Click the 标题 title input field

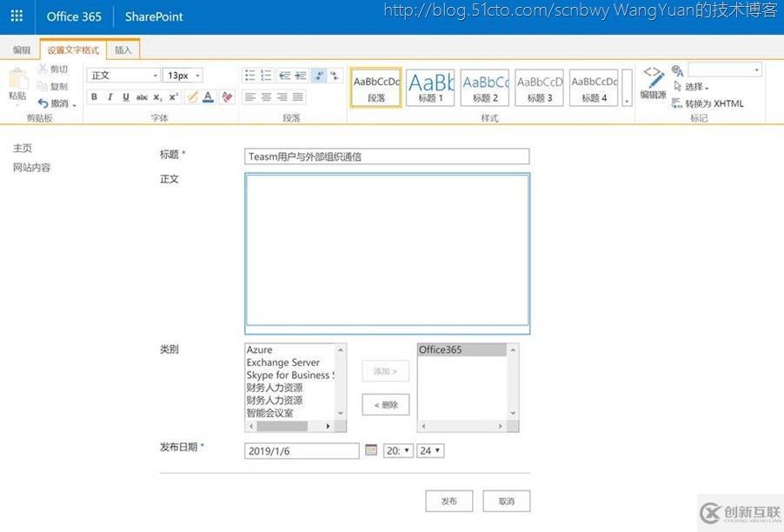387,156
